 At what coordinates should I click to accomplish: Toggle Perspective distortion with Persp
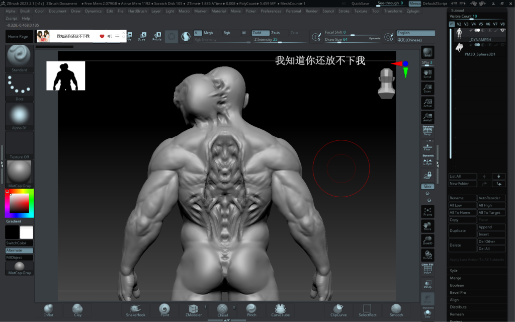[x=427, y=131]
